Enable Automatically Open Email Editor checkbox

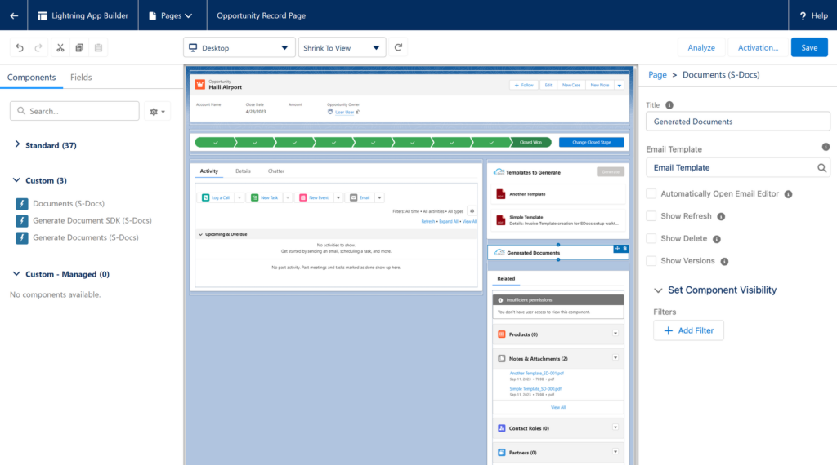coord(651,194)
